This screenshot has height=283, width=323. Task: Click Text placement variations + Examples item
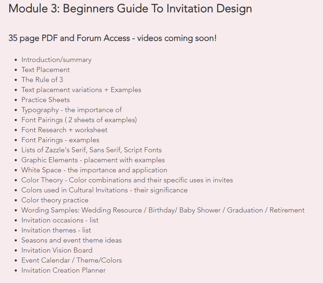(81, 90)
